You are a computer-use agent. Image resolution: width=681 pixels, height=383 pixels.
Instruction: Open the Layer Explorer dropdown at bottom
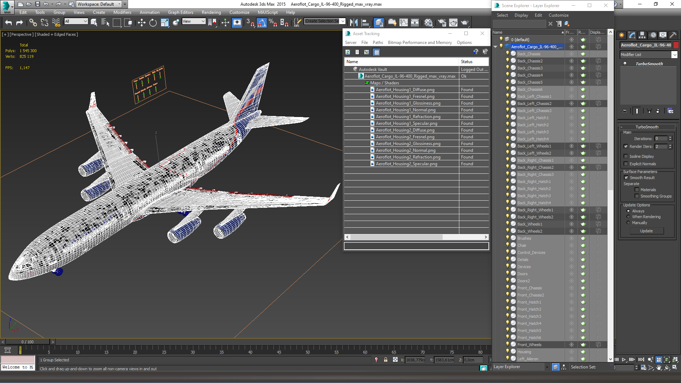pyautogui.click(x=547, y=367)
